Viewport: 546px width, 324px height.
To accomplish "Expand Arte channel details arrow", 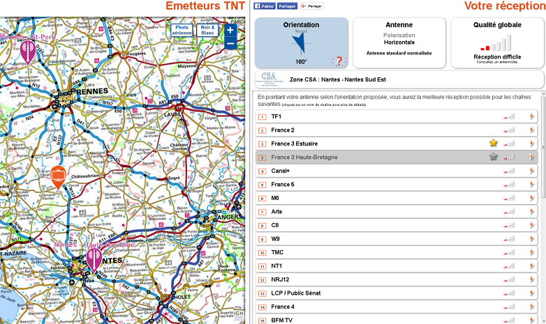I will pyautogui.click(x=532, y=211).
